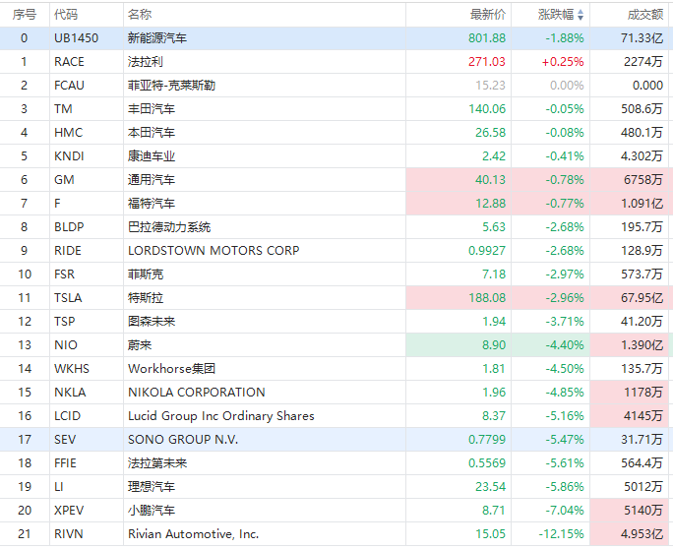Screen dimensions: 673x549
Task: Select the XPEV ticker code
Action: pyautogui.click(x=68, y=511)
